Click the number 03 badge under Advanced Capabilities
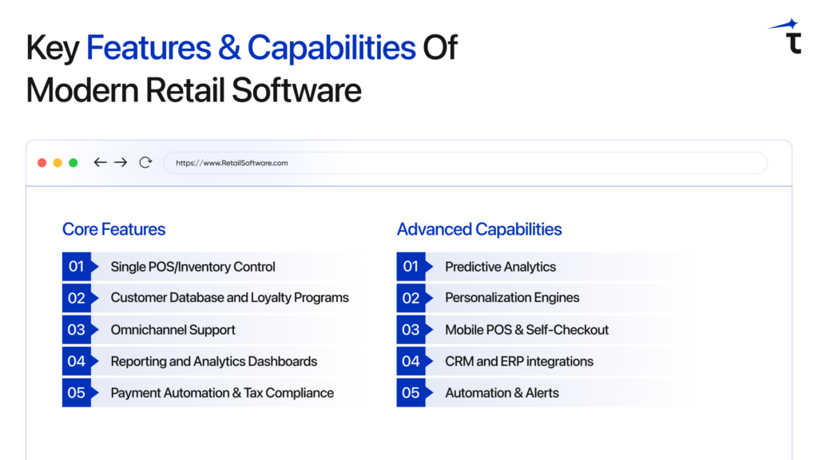818x460 pixels. (x=412, y=330)
